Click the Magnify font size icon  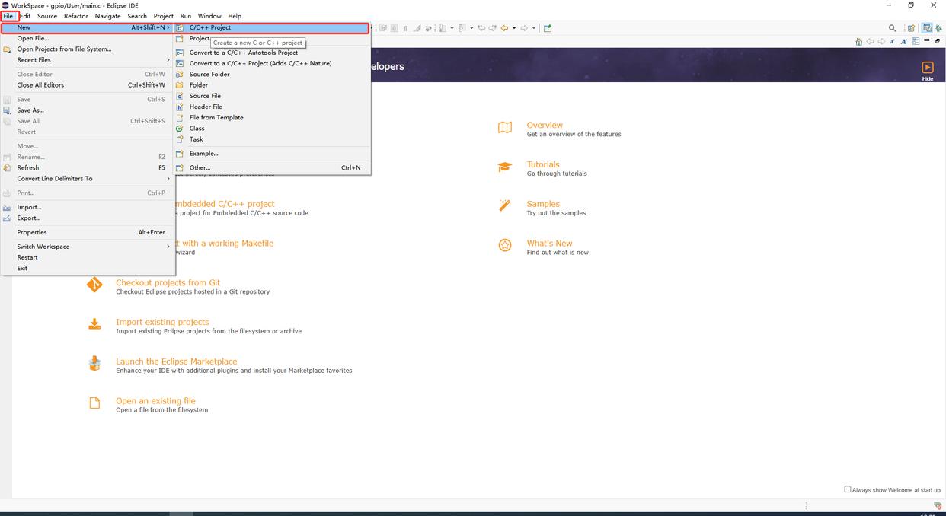click(904, 41)
